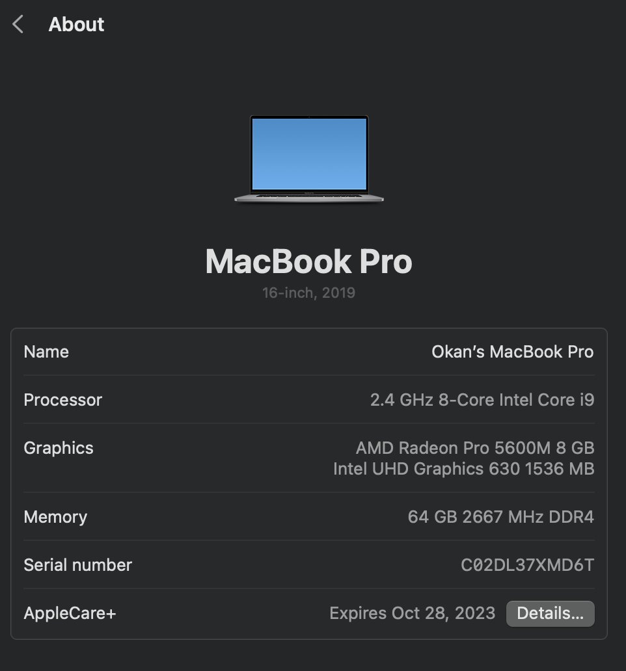Viewport: 626px width, 671px height.
Task: Select serial number C02DL37XMD6T
Action: click(528, 565)
